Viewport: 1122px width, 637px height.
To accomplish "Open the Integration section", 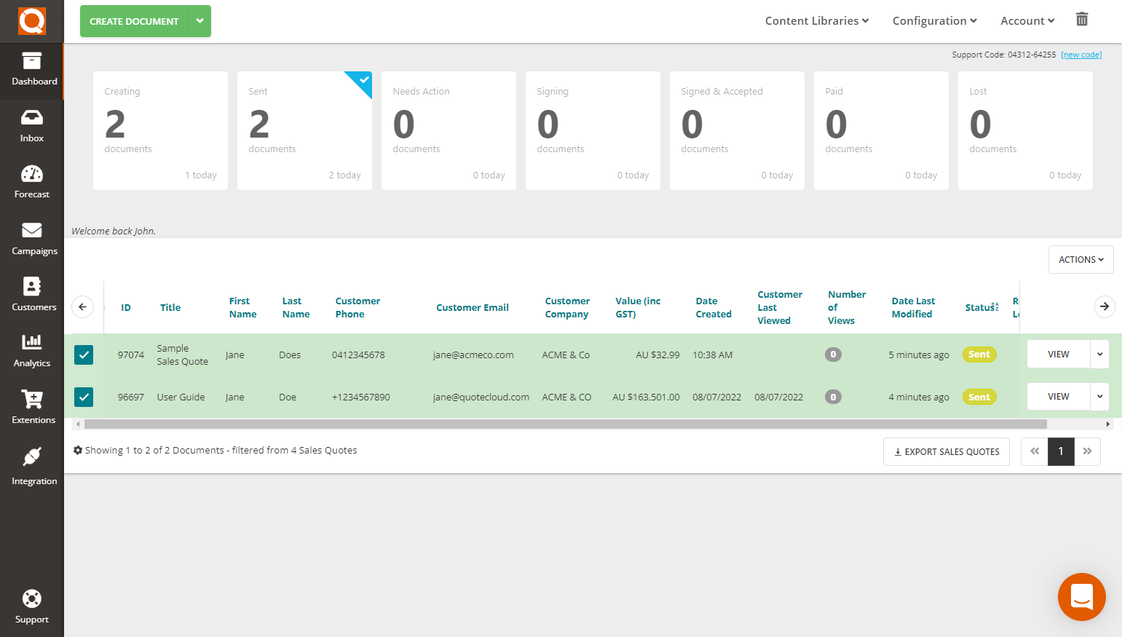I will point(31,469).
